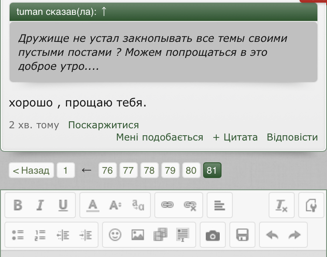The image size is (327, 257).
Task: Toggle bold formatting in the editor
Action: [18, 205]
